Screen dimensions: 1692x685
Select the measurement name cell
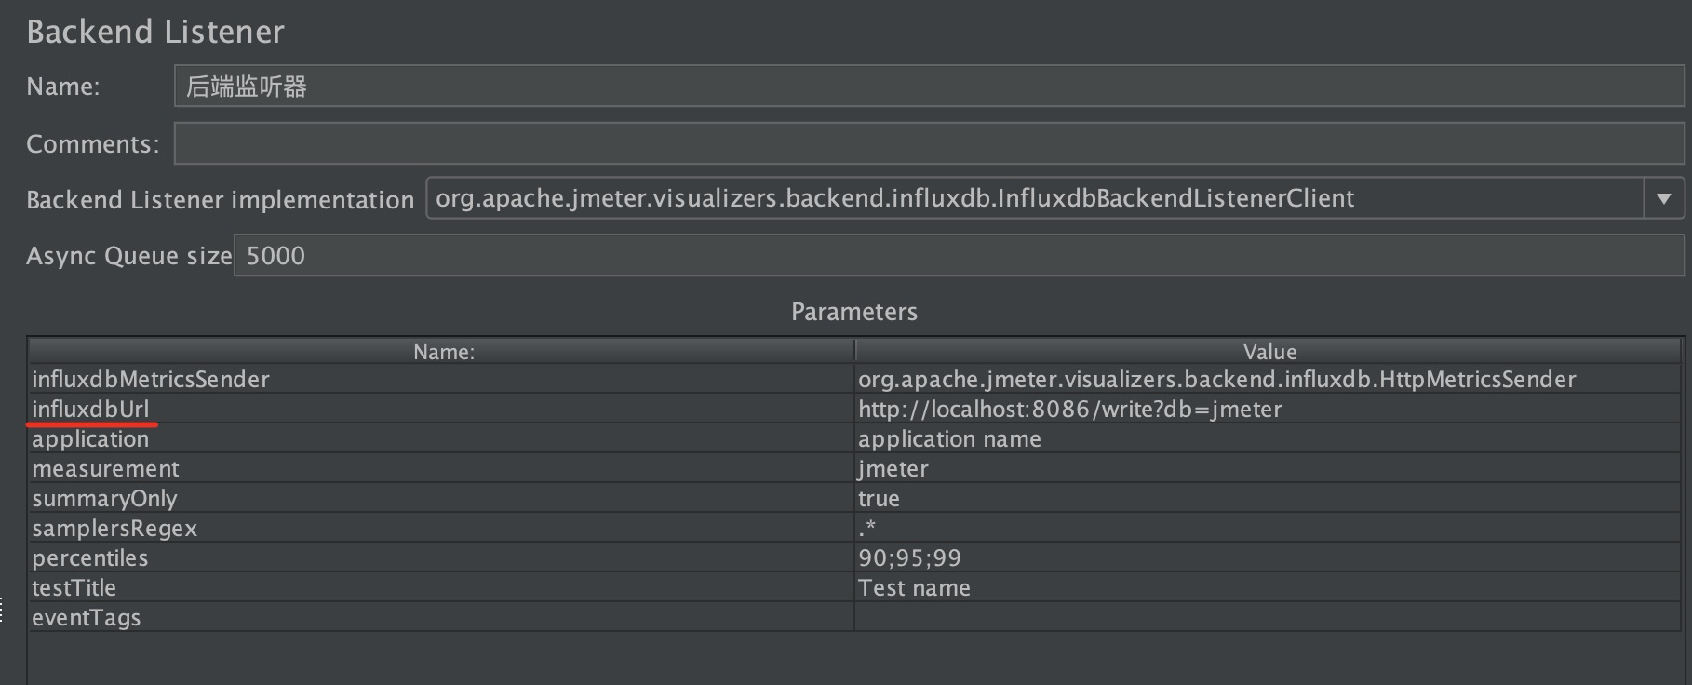point(442,468)
